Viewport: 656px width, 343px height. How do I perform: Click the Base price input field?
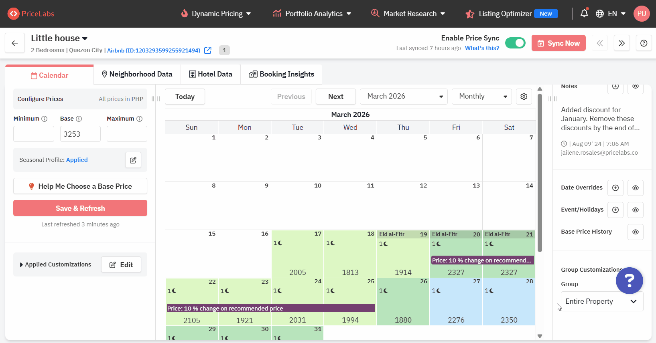pyautogui.click(x=80, y=134)
